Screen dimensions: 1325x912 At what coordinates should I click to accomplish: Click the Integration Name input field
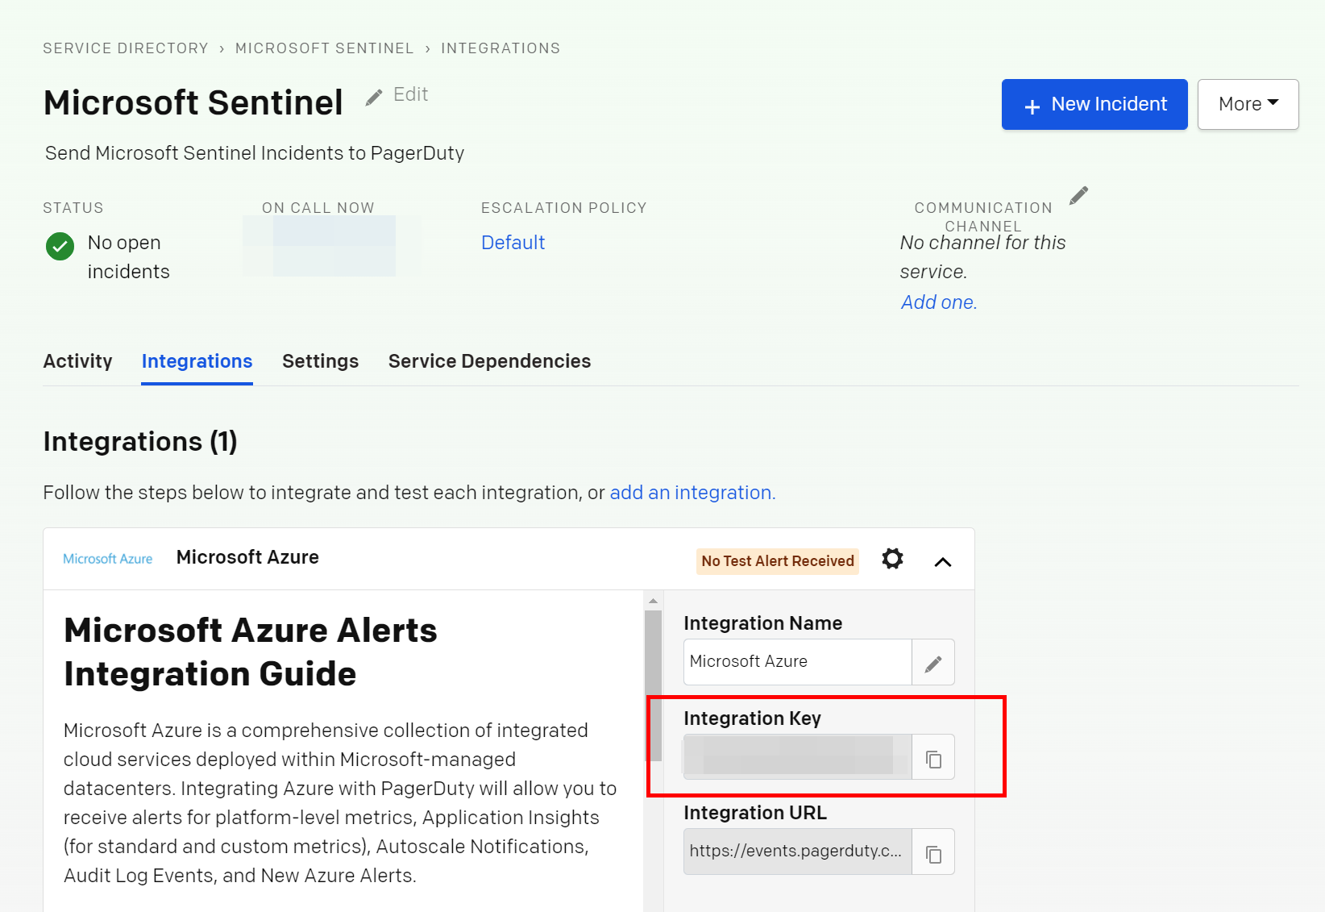pyautogui.click(x=798, y=662)
